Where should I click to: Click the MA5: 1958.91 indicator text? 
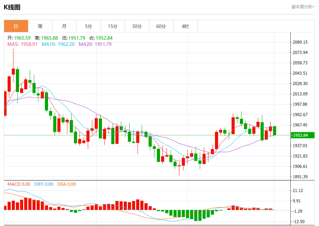(22, 44)
